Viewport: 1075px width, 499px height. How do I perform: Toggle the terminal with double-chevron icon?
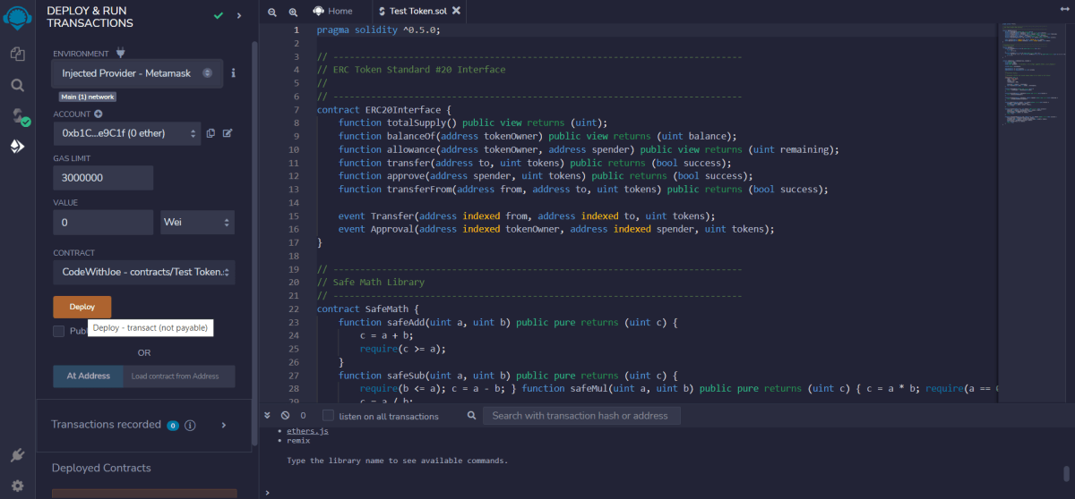(x=268, y=415)
